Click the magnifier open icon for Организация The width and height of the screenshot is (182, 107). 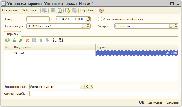tap(88, 26)
